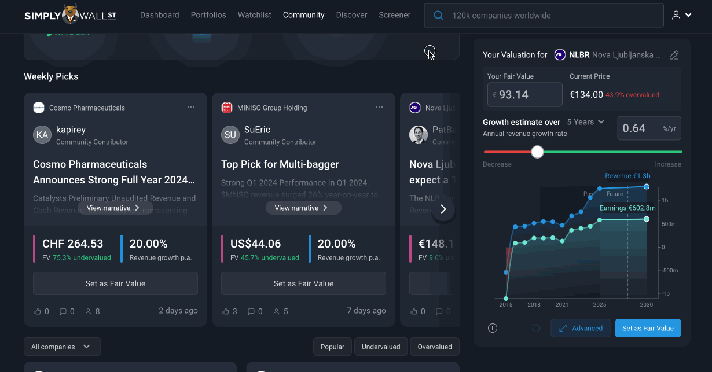Reset the valuation with undo icon
This screenshot has width=712, height=372.
[537, 328]
